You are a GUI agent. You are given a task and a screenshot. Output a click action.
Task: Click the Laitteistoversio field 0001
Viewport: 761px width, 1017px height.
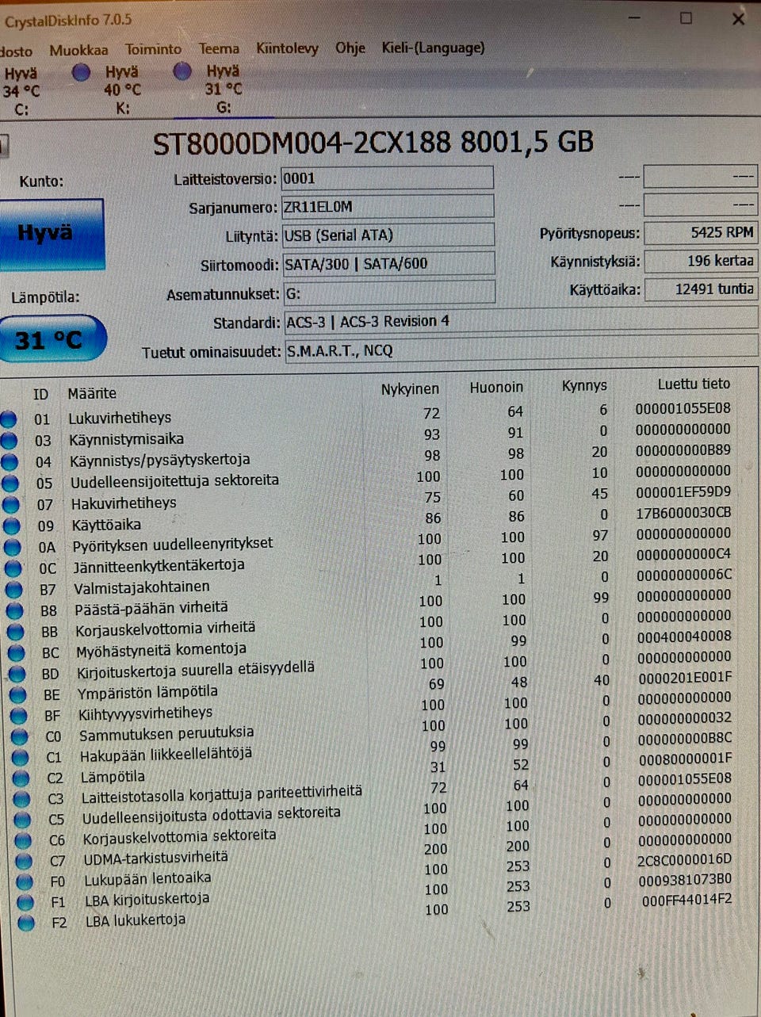388,178
